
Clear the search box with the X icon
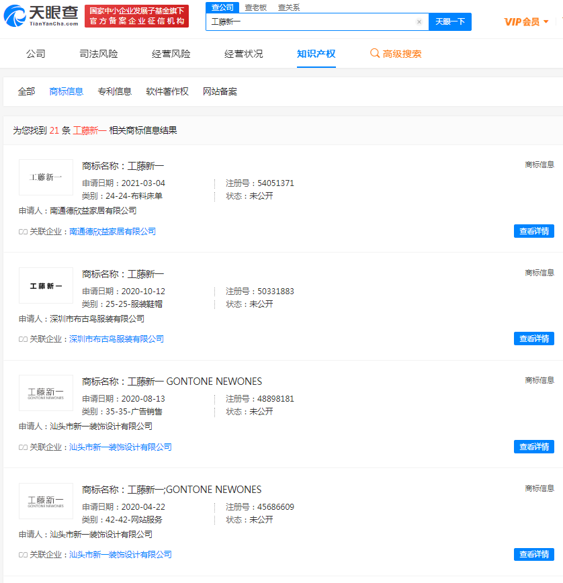pyautogui.click(x=419, y=21)
